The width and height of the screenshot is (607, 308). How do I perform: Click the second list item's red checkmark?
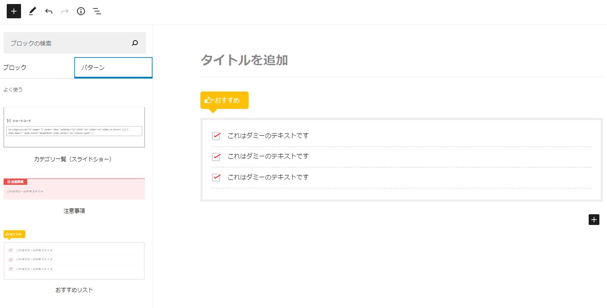click(x=216, y=157)
